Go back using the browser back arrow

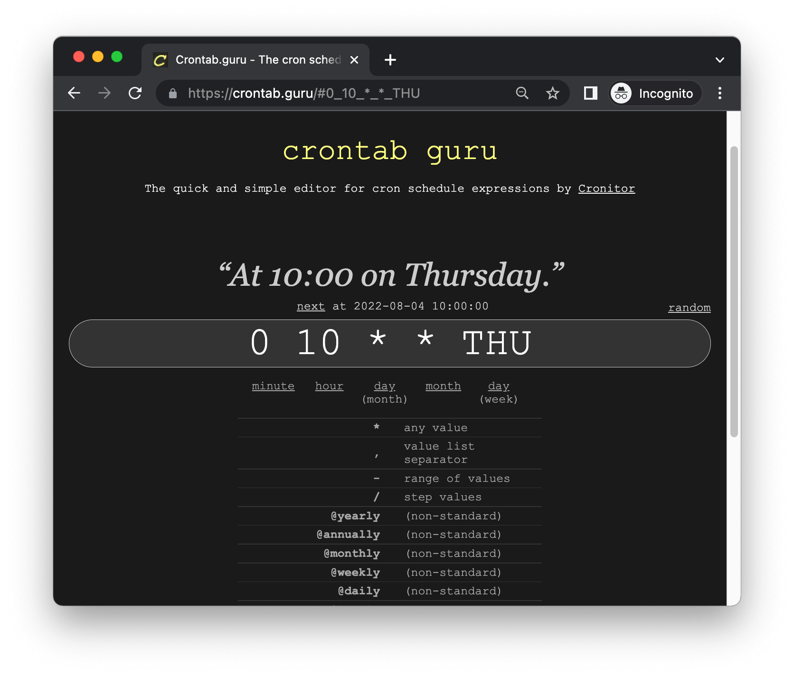pos(74,93)
